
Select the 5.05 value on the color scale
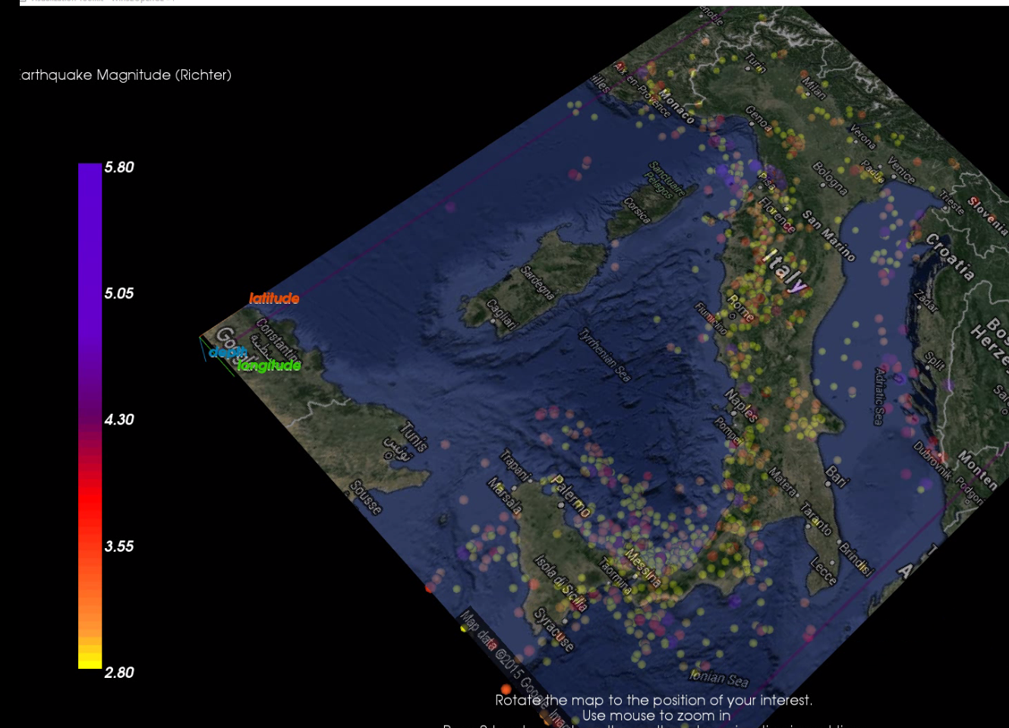119,294
